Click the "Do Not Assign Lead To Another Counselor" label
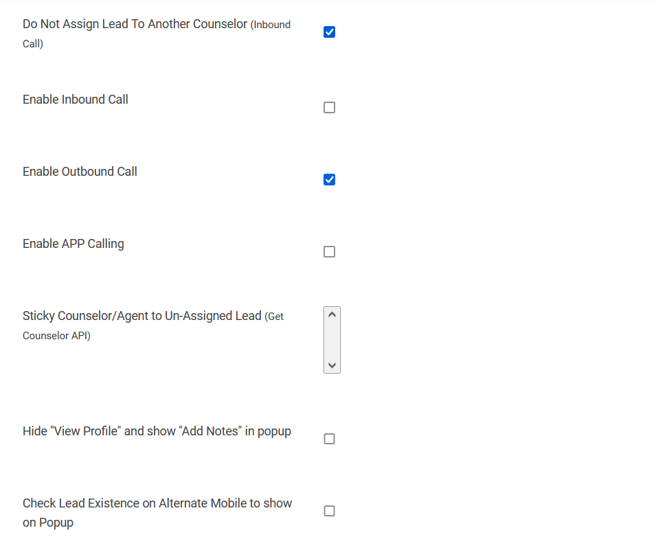The image size is (656, 548). (135, 24)
